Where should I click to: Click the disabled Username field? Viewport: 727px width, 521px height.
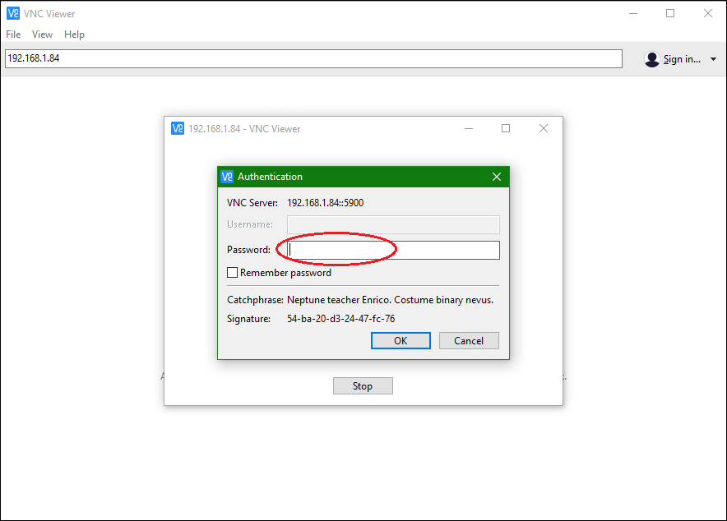pos(393,224)
